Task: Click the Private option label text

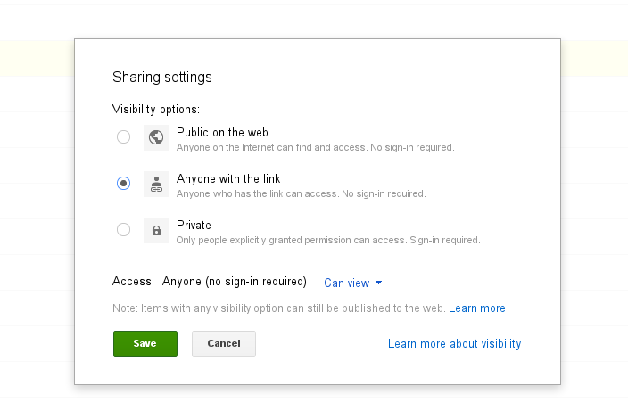Action: pyautogui.click(x=194, y=225)
